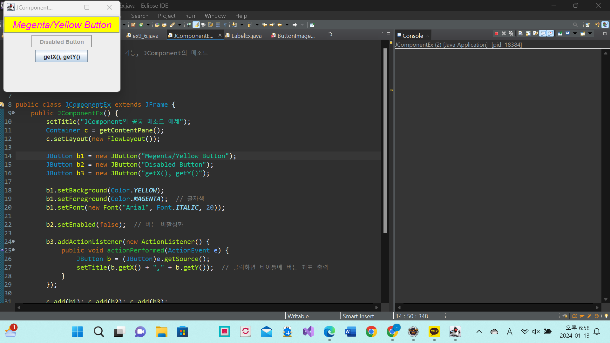Open the Display Selected Console dropdown
The image size is (610, 343).
coord(575,33)
